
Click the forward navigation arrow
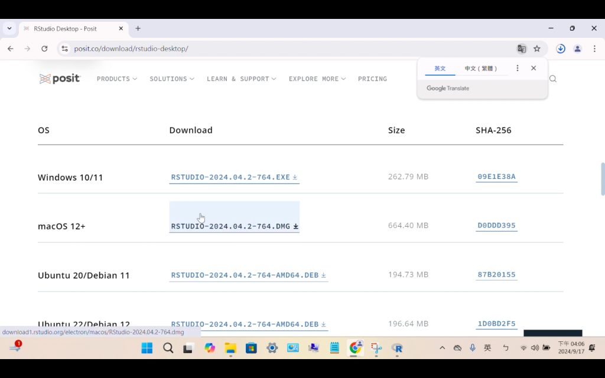(27, 48)
